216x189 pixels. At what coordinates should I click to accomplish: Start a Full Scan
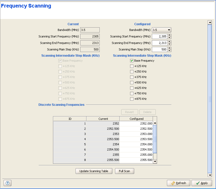pyautogui.click(x=124, y=171)
